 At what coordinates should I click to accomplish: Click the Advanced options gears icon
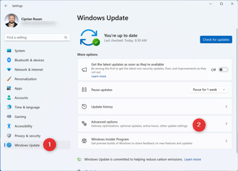pos(84,124)
